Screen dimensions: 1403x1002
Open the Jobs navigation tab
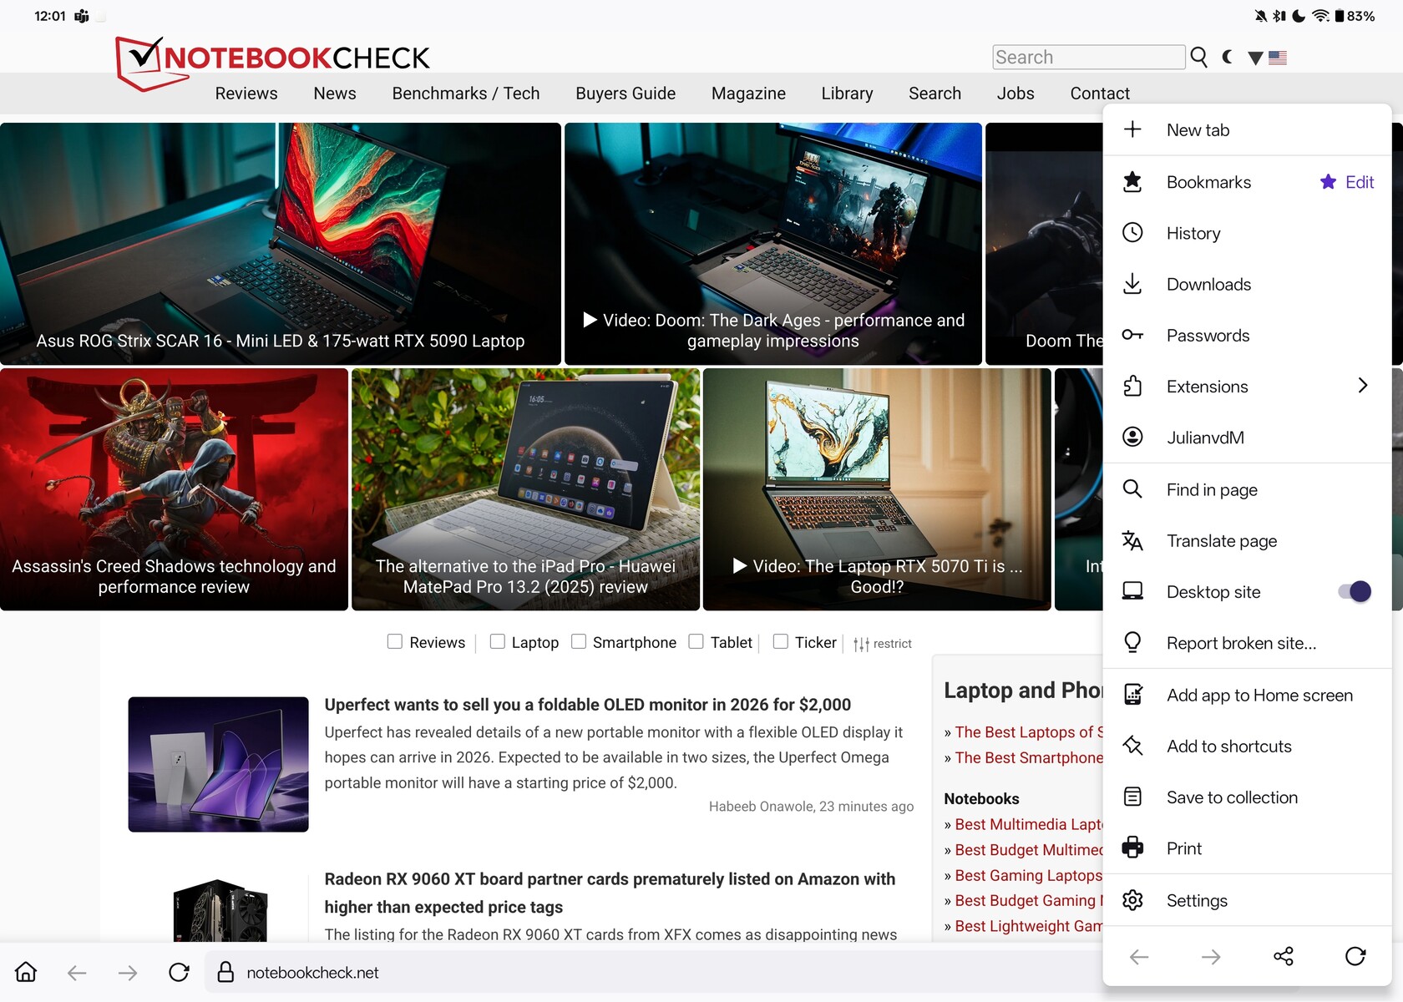coord(1016,94)
